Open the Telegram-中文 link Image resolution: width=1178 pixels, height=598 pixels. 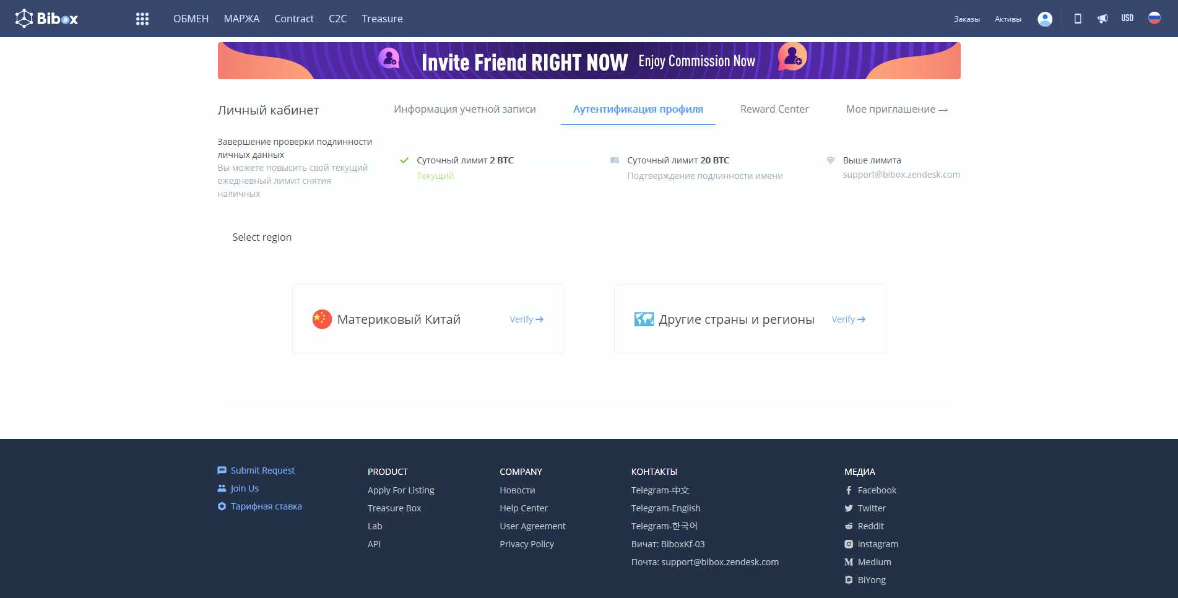click(x=660, y=490)
